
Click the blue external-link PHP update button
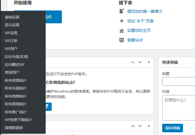[x=49, y=107]
